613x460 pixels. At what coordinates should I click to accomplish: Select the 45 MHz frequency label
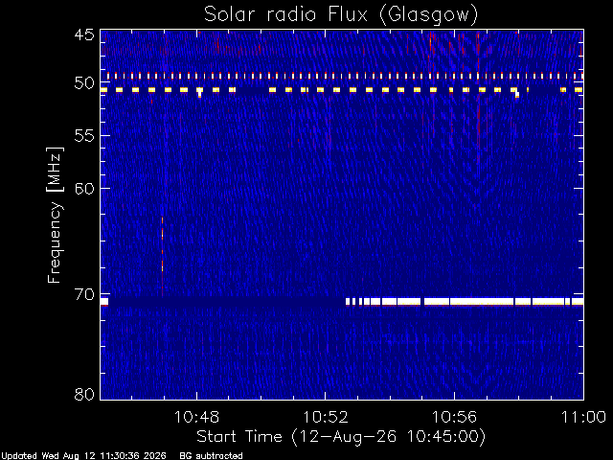coord(84,35)
